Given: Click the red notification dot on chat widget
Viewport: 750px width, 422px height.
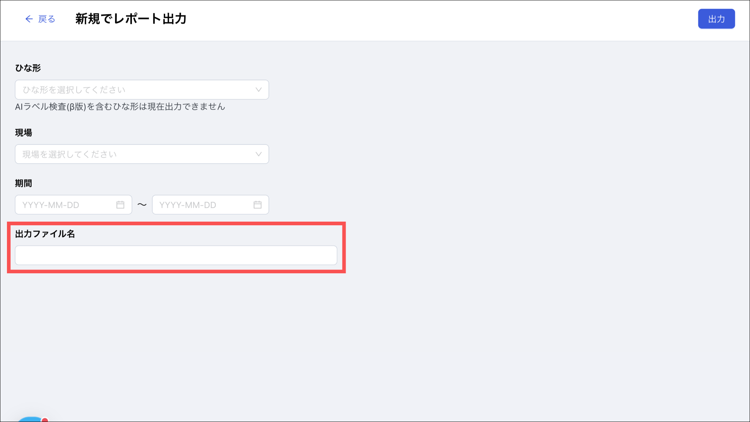Looking at the screenshot, I should click(45, 420).
